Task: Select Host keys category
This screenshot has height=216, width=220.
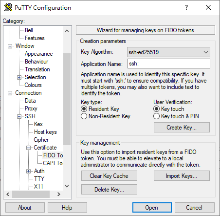Action: (x=45, y=132)
